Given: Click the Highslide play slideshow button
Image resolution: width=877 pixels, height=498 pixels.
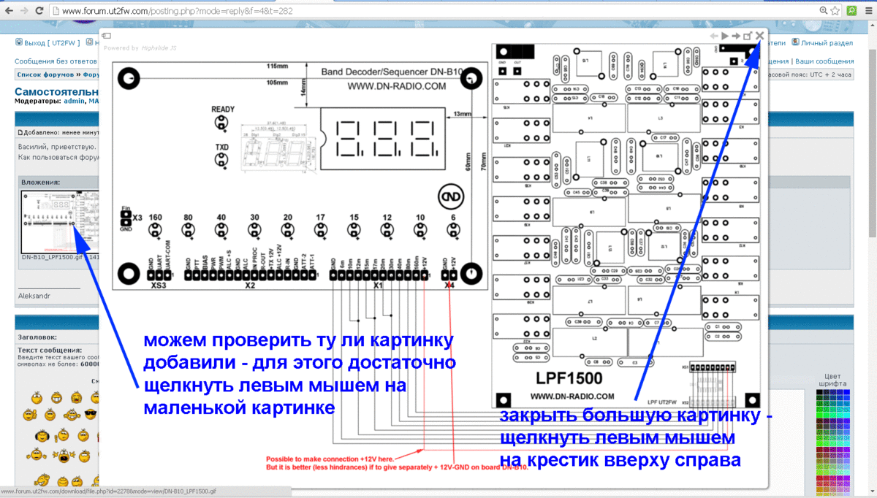Looking at the screenshot, I should pyautogui.click(x=724, y=36).
